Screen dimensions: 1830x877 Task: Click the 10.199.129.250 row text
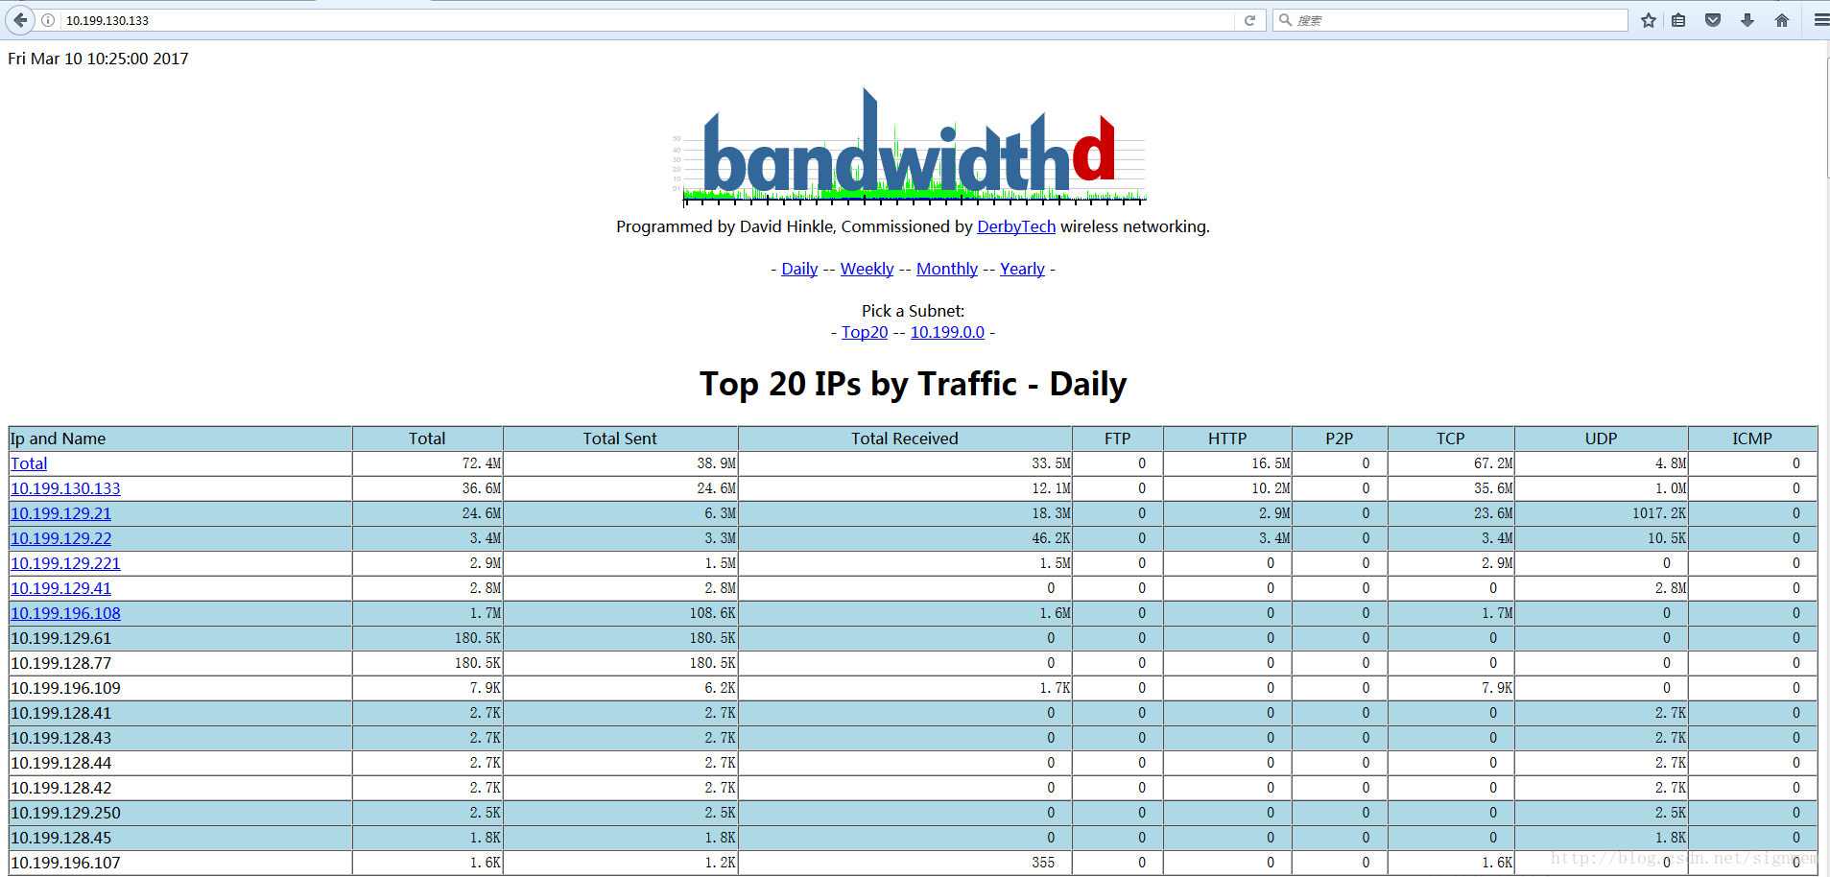65,813
